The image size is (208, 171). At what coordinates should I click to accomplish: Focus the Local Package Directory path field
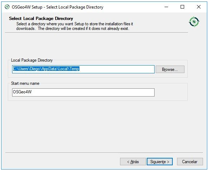[83, 69]
